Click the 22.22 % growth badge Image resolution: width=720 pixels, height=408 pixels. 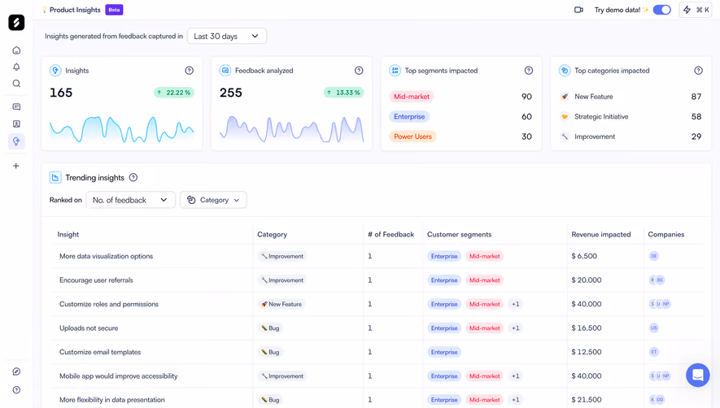point(174,93)
